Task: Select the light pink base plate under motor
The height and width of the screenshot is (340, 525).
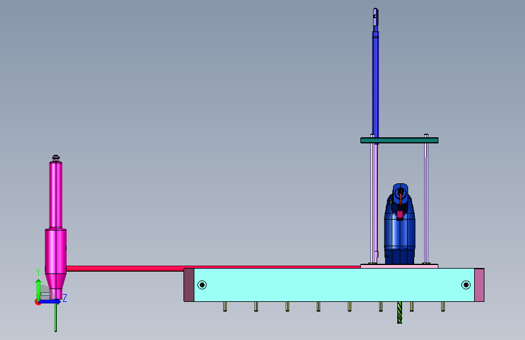Action: (x=399, y=266)
